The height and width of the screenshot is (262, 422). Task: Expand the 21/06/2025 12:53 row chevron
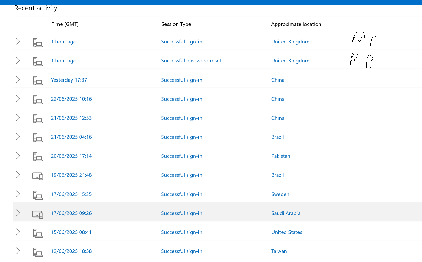pos(18,118)
